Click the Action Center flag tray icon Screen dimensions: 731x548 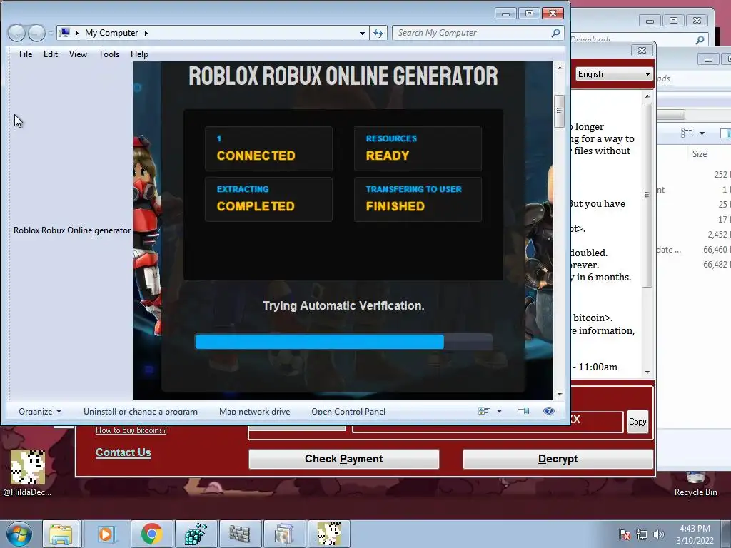tap(625, 534)
